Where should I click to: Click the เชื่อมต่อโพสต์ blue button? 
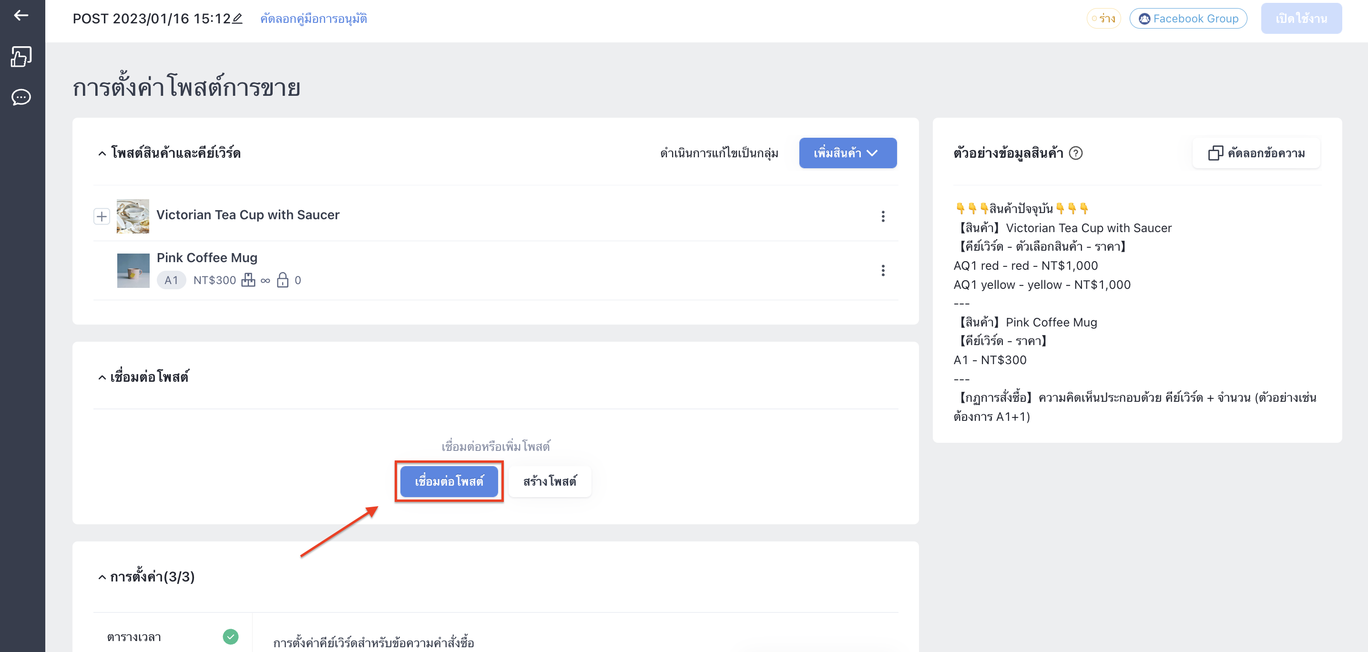click(449, 481)
